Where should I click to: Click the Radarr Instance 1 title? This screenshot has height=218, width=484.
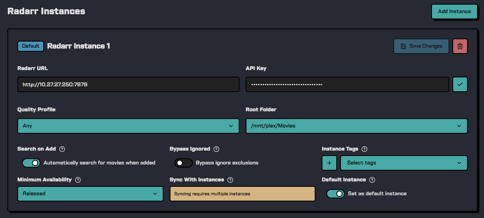click(x=79, y=46)
